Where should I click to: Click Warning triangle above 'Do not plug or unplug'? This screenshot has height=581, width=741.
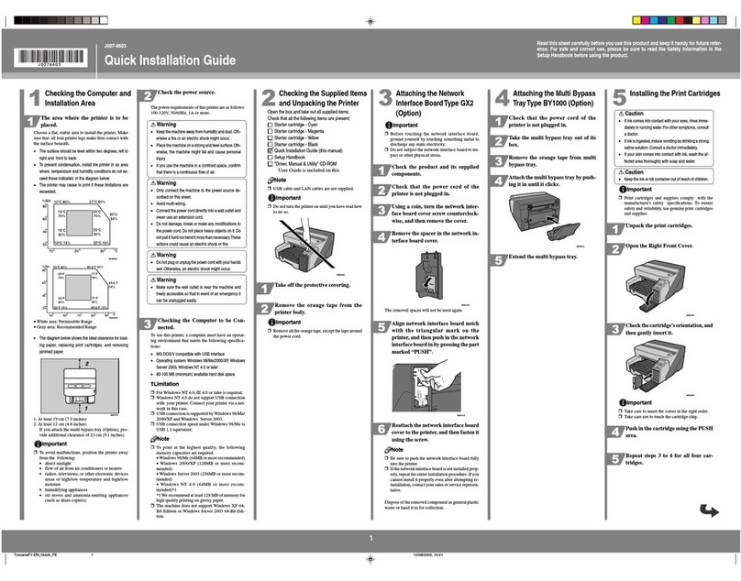[x=153, y=255]
